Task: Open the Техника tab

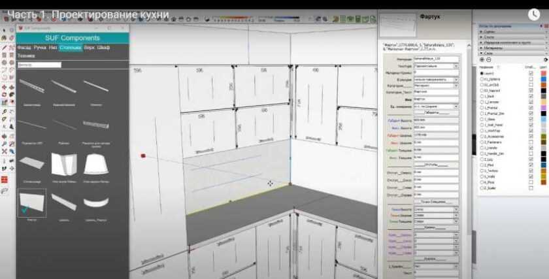Action: pos(26,56)
